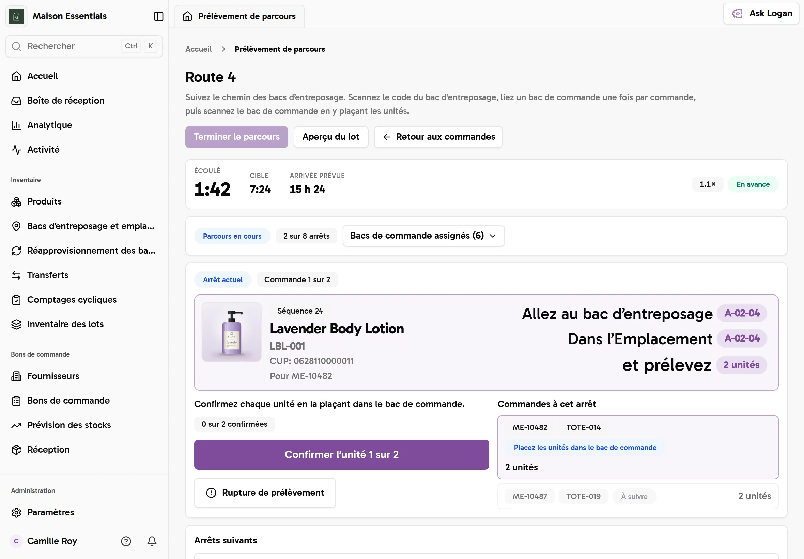Report Rupture de prélèvement
The width and height of the screenshot is (804, 559).
(x=265, y=493)
